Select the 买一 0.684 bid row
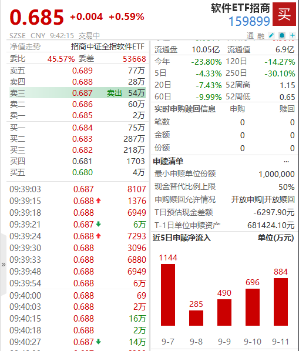Viewport: 299px width, 351px height. pyautogui.click(x=78, y=128)
